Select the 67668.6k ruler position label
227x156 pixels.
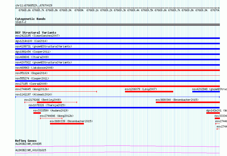pos(25,10)
